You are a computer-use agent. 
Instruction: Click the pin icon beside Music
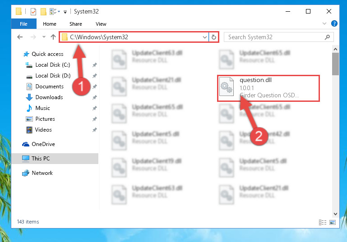point(94,108)
